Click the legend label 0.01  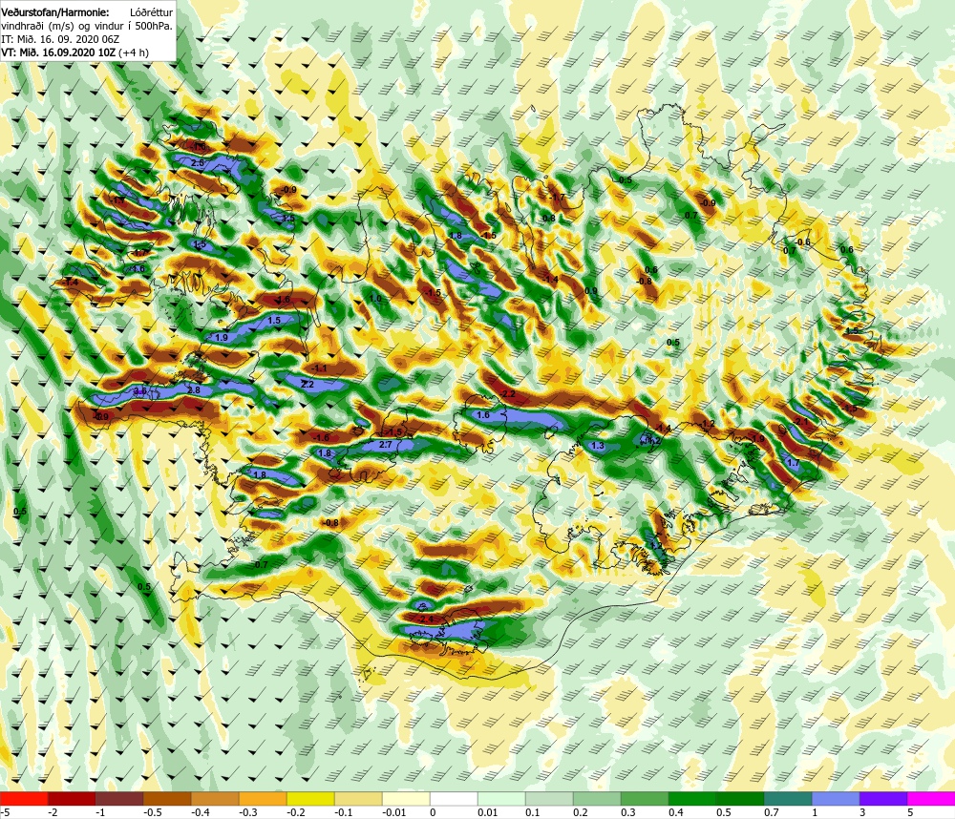pyautogui.click(x=488, y=812)
